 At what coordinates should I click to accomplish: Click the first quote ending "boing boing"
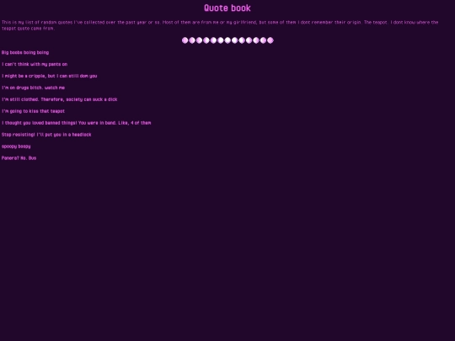pyautogui.click(x=25, y=52)
